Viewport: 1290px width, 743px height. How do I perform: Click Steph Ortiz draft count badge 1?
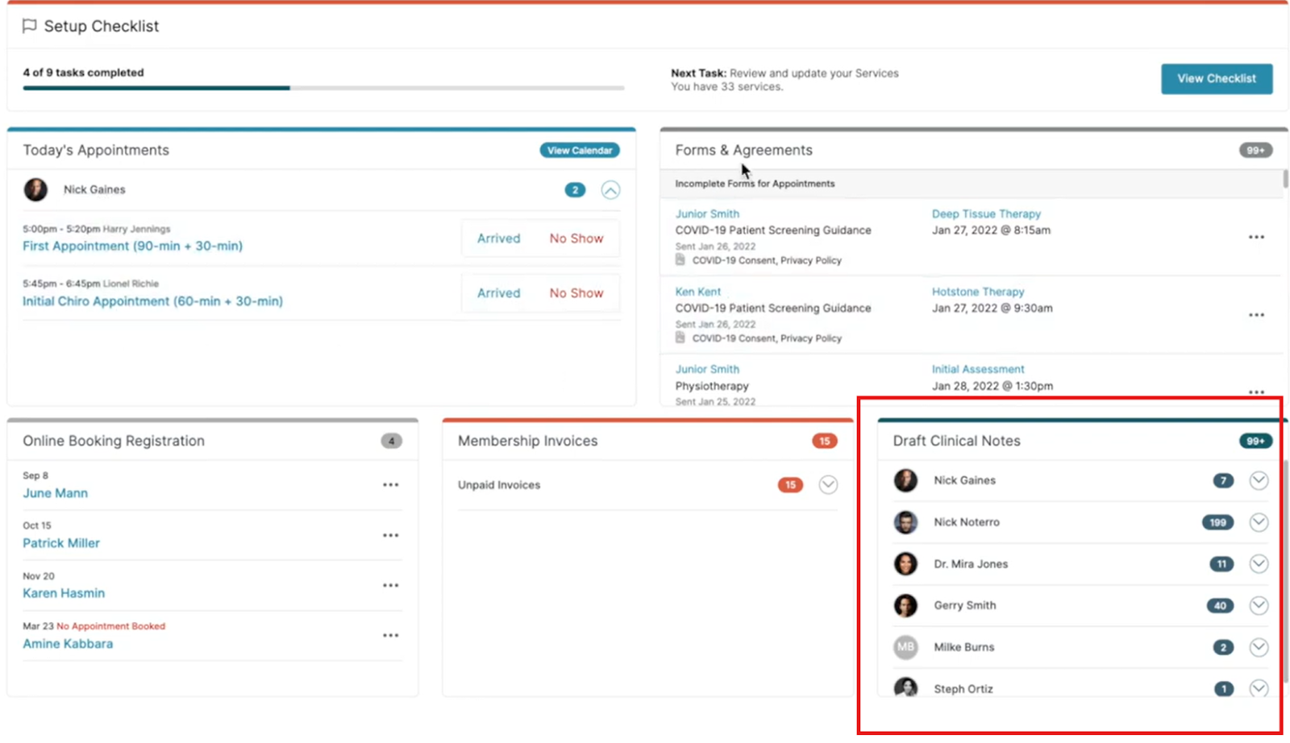[1224, 689]
